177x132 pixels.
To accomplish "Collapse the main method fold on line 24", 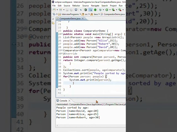I will pyautogui.click(x=62, y=34).
